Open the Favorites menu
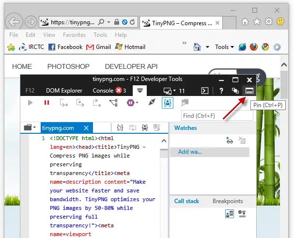The image size is (294, 238). point(74,35)
